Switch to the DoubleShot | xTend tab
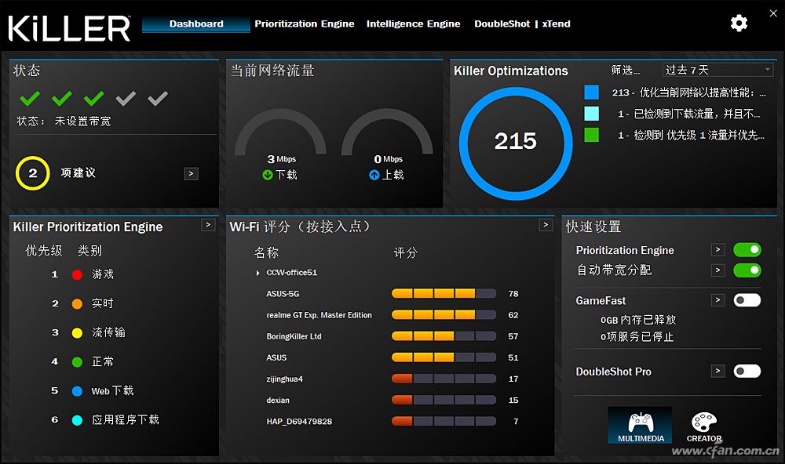Image resolution: width=785 pixels, height=464 pixels. [522, 24]
